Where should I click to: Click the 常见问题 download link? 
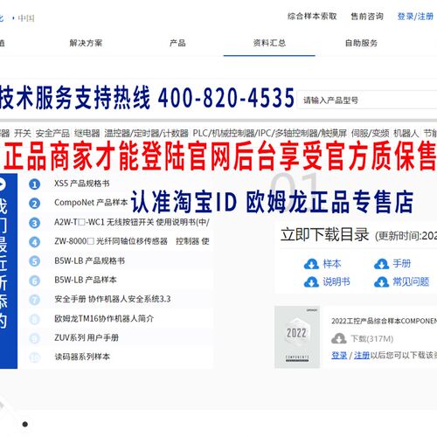411,281
